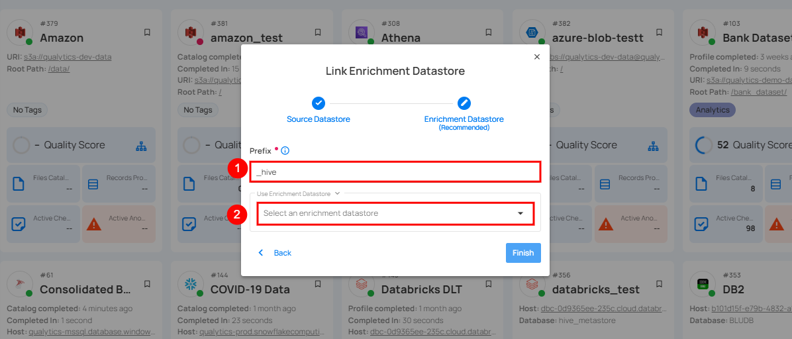Screen dimensions: 792x339
Task: Click the azure-blob quality score hierarchy icon
Action: click(654, 146)
